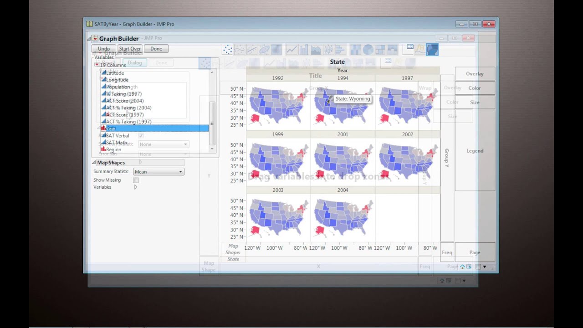Select the Line chart element icon
The width and height of the screenshot is (583, 328).
tap(291, 50)
